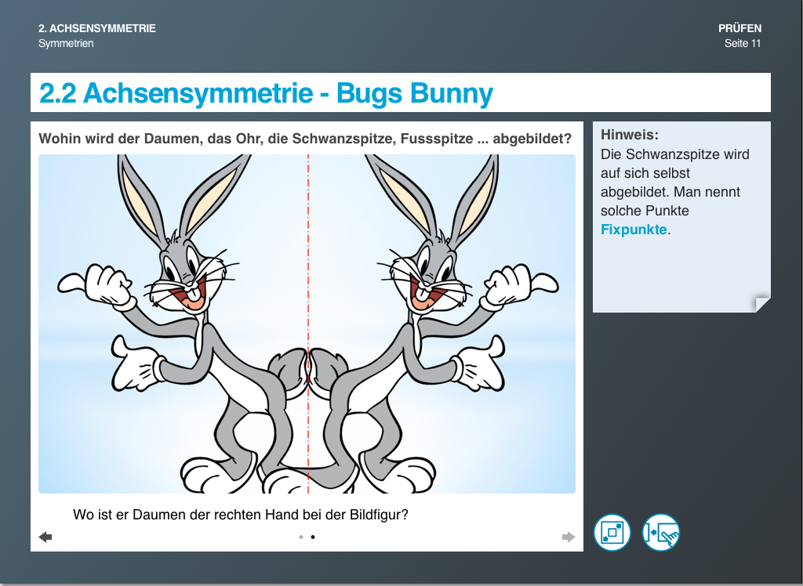Click the Seite 11 page indicator

(742, 43)
